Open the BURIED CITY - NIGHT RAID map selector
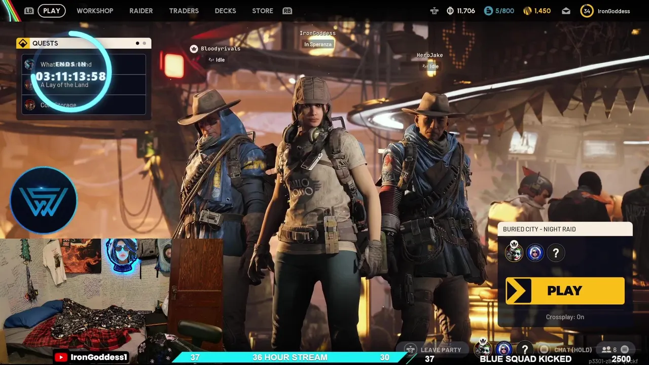Image resolution: width=649 pixels, height=365 pixels. (565, 229)
